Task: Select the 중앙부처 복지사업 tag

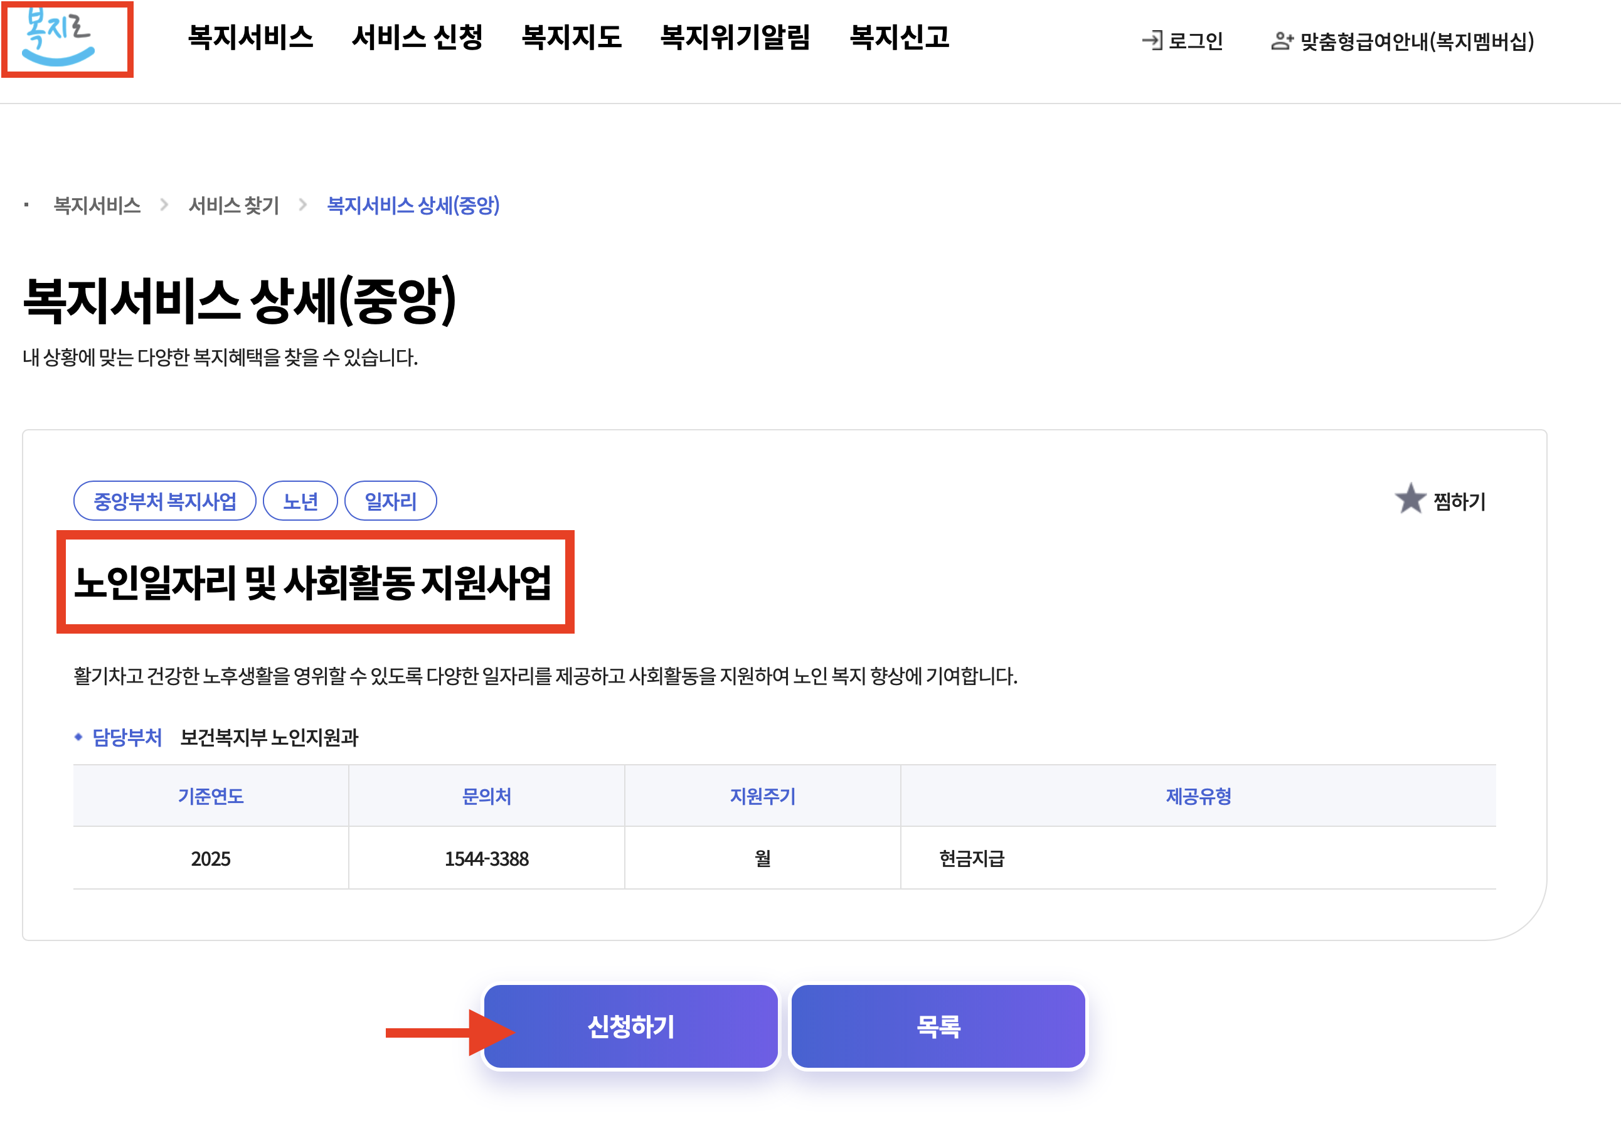Action: pos(164,501)
